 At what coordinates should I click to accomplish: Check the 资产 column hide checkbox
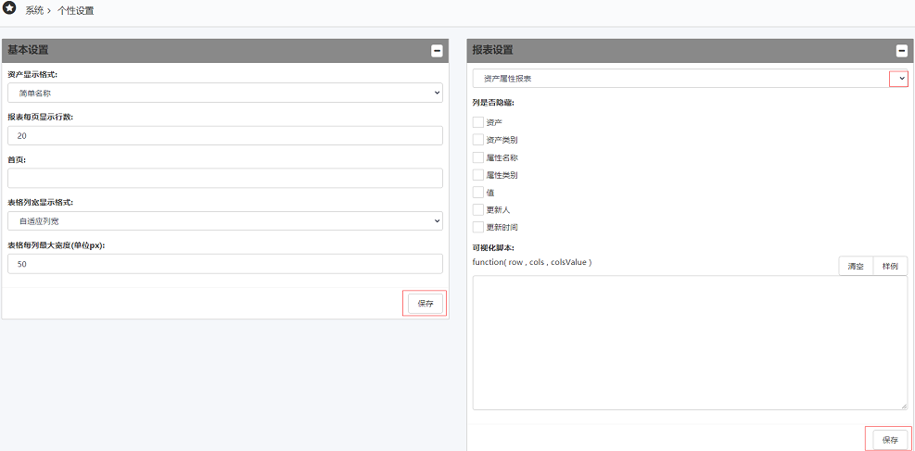(478, 122)
